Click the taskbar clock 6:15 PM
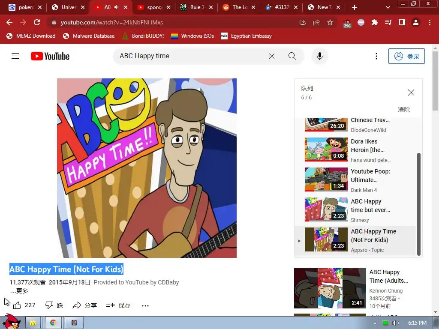 [x=417, y=323]
